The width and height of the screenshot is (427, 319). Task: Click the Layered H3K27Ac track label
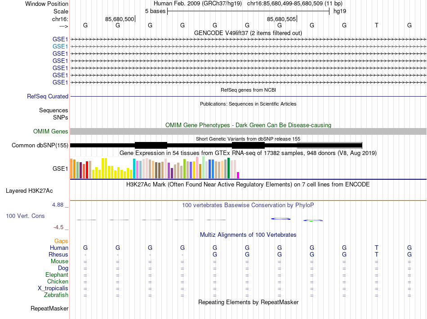click(29, 191)
